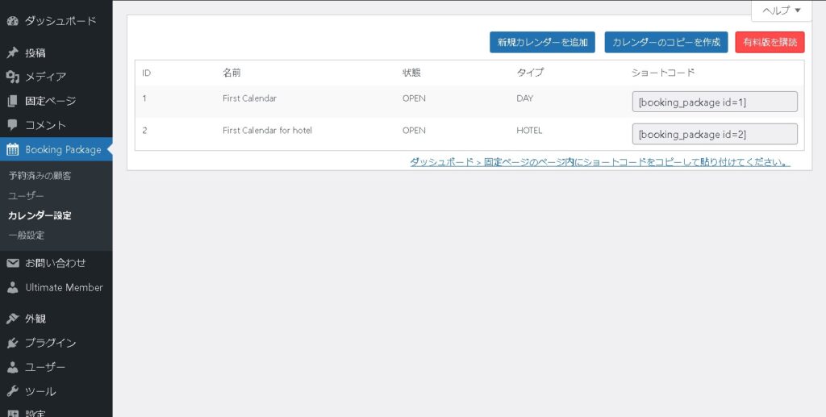Open 一般設定 submenu item

point(26,236)
